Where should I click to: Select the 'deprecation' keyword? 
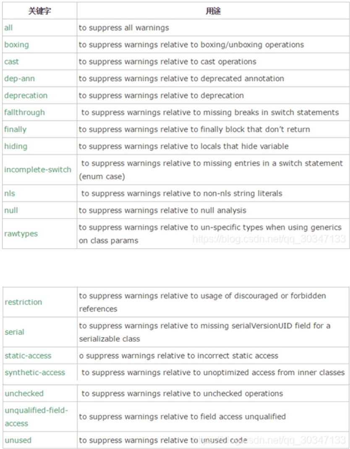tap(26, 96)
